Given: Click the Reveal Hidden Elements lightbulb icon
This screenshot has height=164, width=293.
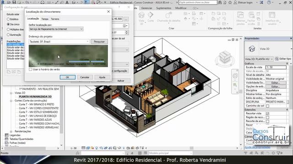Looking at the screenshot, I should (124, 148).
